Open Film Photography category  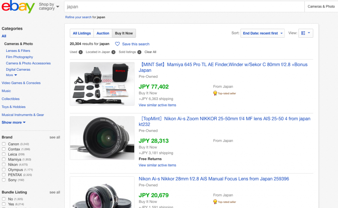[19, 57]
